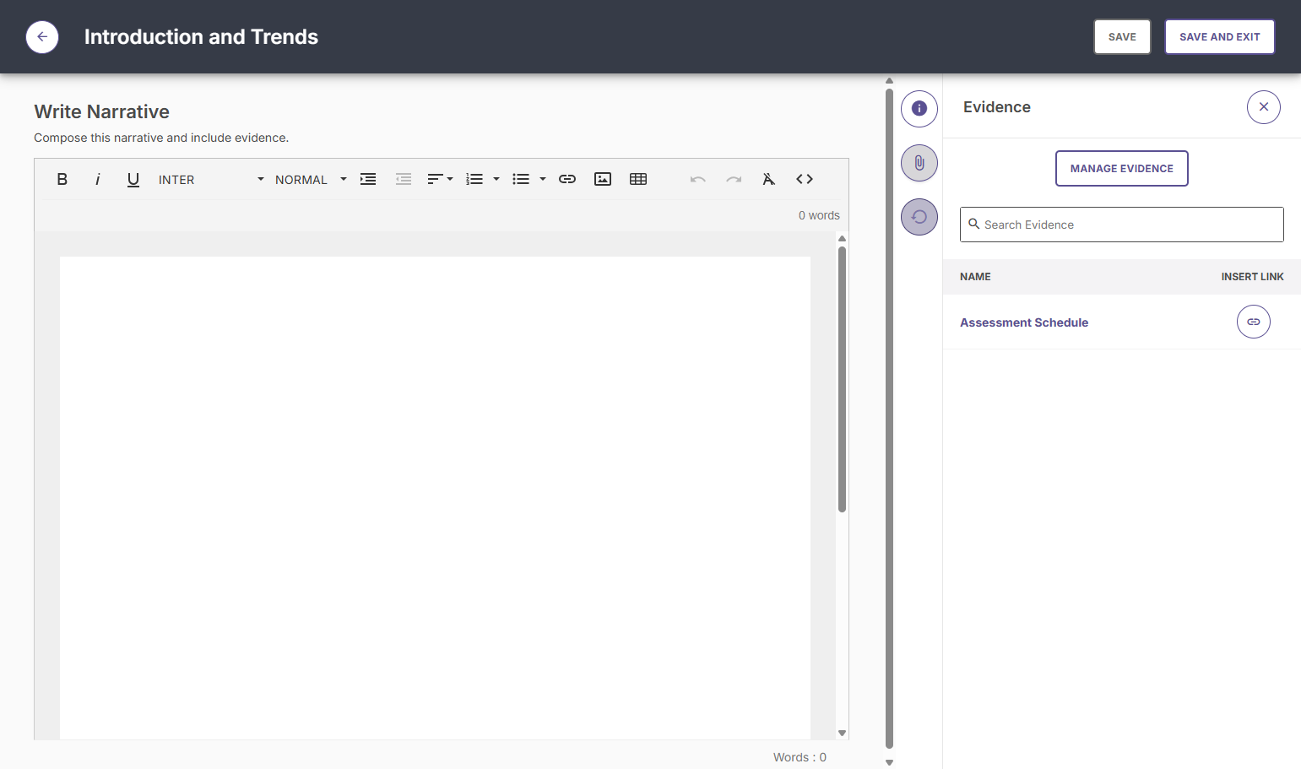Redo the last edit
Image resolution: width=1301 pixels, height=769 pixels.
click(734, 179)
